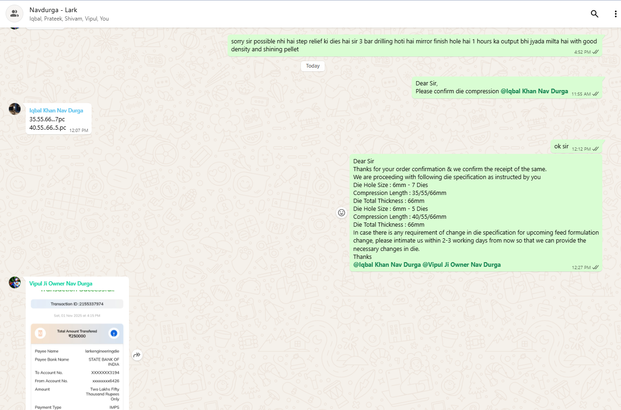Screen dimensions: 621x410
Task: Click sender name Vipul Ji Owner Nav Durga above receipt
Action: point(61,284)
